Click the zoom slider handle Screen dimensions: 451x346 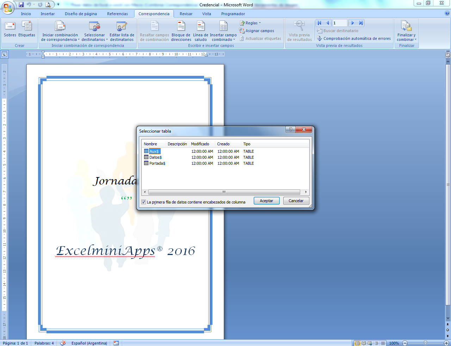click(425, 343)
